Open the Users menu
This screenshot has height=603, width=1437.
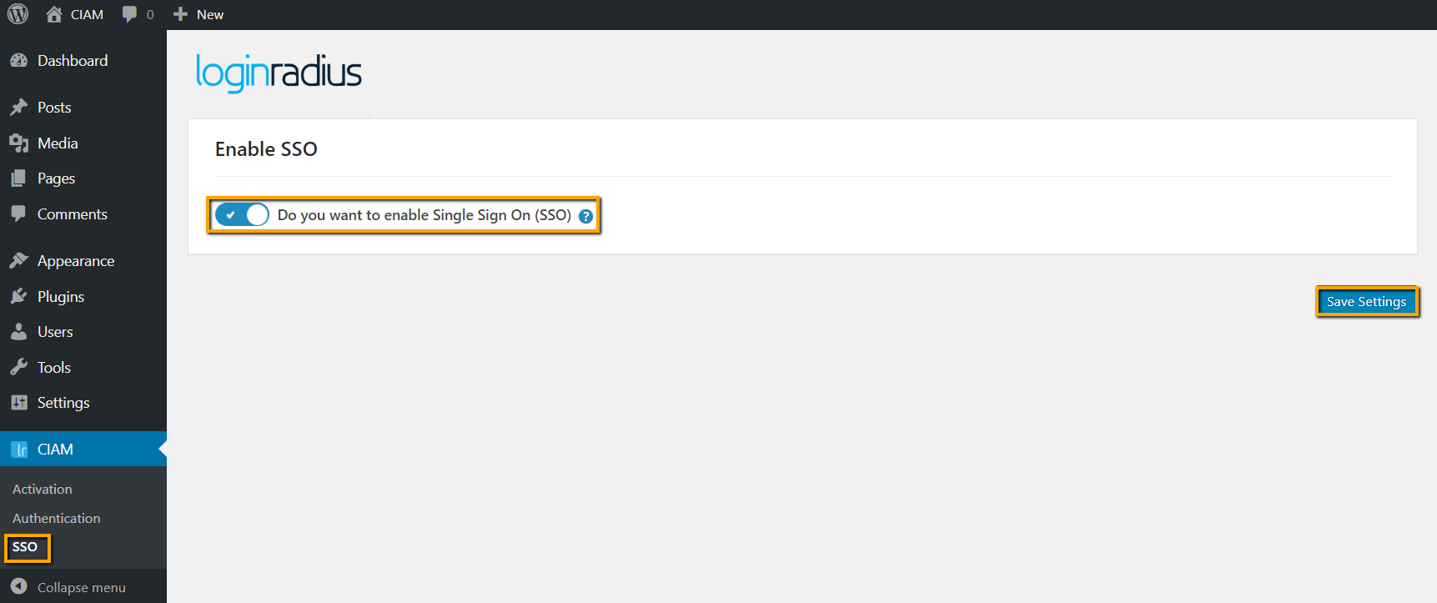coord(55,332)
